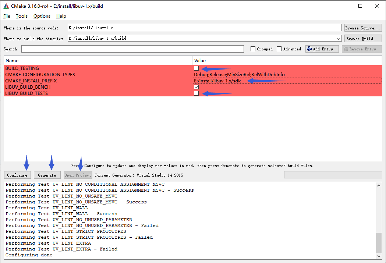Open the Tools menu
The height and width of the screenshot is (263, 386).
22,16
